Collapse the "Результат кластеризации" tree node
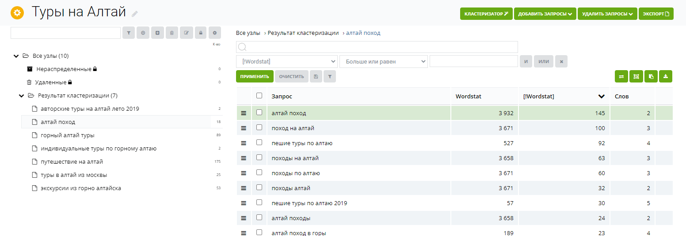 pyautogui.click(x=21, y=96)
